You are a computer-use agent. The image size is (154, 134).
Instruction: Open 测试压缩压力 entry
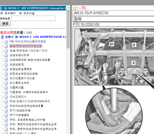18,97
